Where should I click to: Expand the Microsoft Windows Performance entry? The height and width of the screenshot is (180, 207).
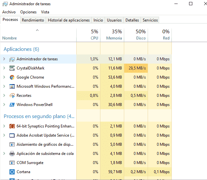tap(4, 86)
